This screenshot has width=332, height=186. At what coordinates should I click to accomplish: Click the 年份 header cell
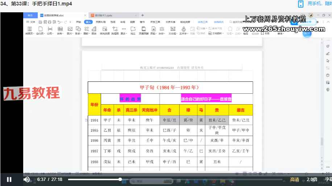click(95, 105)
